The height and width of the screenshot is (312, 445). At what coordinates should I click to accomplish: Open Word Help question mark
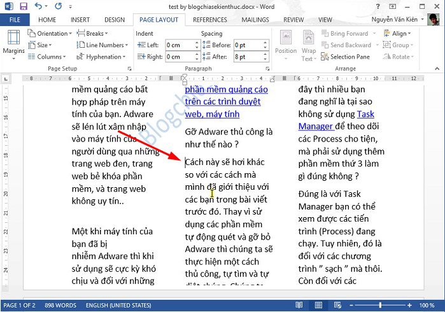click(x=378, y=6)
